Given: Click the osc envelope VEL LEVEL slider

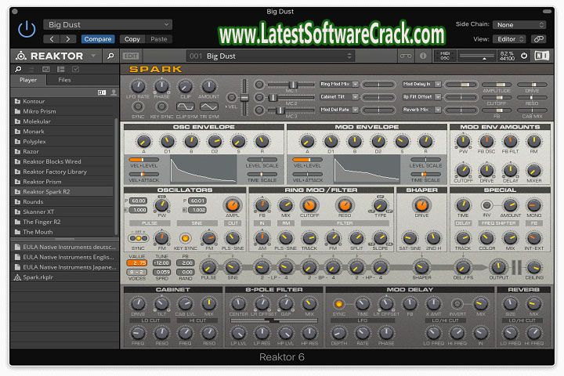Looking at the screenshot, I should click(144, 159).
